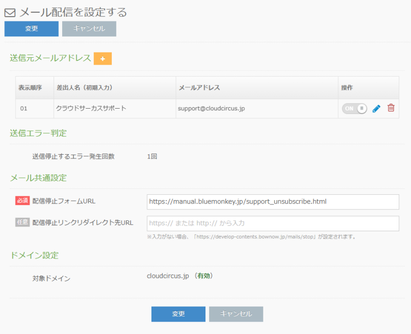The height and width of the screenshot is (334, 411).
Task: Click the envelope icon in the page title
Action: 10,12
